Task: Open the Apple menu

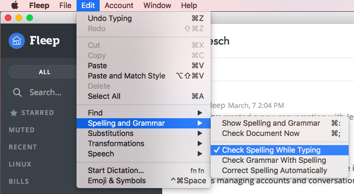Action: (x=15, y=5)
